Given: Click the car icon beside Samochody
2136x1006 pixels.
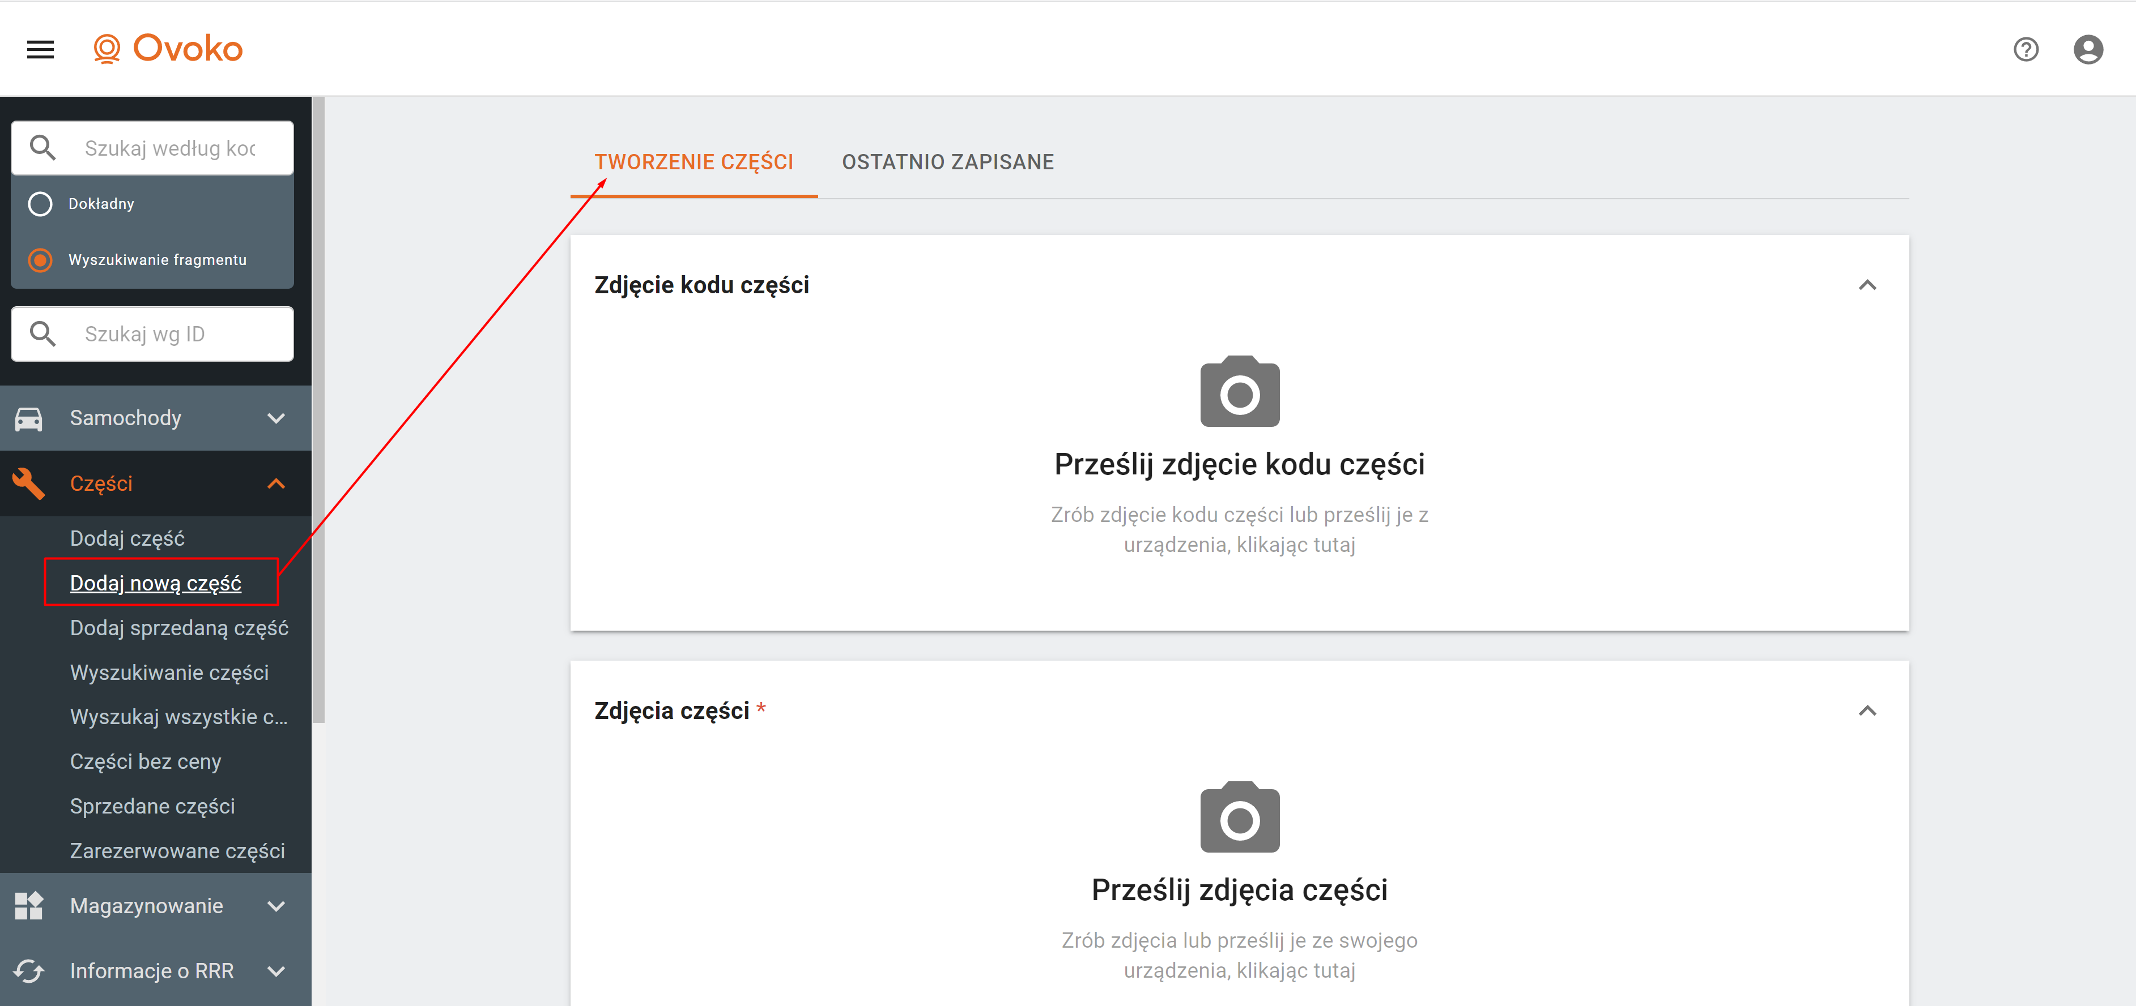Looking at the screenshot, I should point(29,418).
